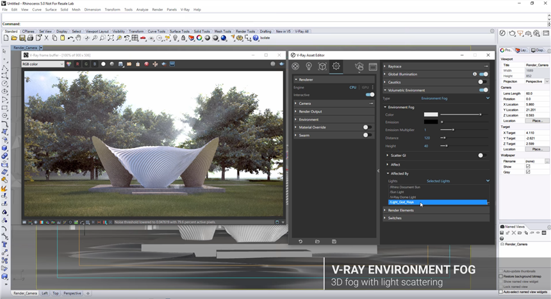
Task: Click the red channel R button in frame buffer
Action: [78, 64]
